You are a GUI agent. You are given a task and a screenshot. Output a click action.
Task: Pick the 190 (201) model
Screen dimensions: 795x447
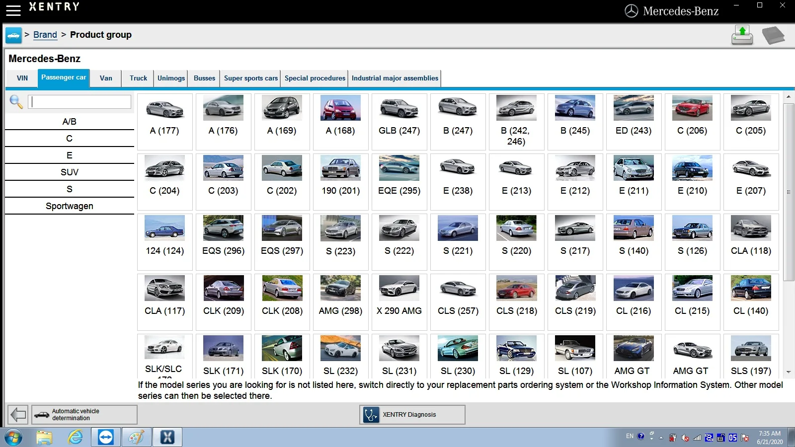340,182
